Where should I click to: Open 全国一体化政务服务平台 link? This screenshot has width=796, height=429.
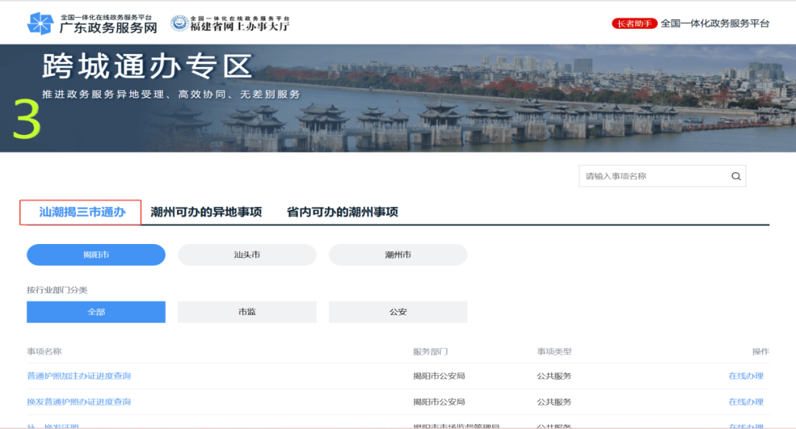(x=715, y=24)
